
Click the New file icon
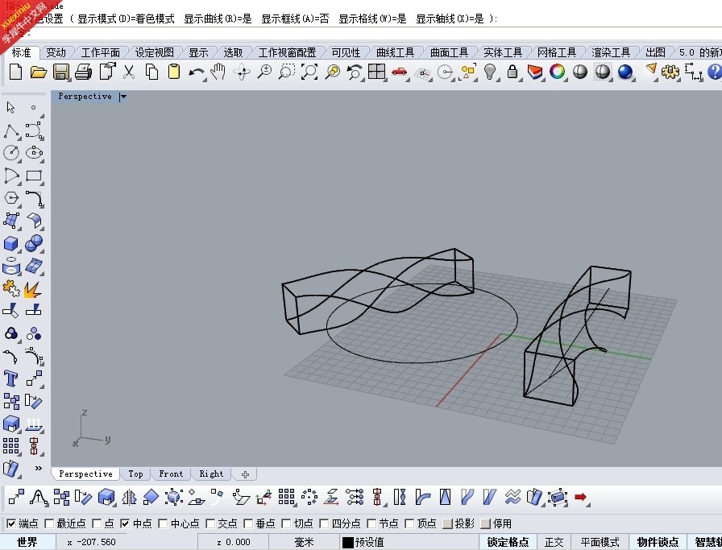(15, 72)
